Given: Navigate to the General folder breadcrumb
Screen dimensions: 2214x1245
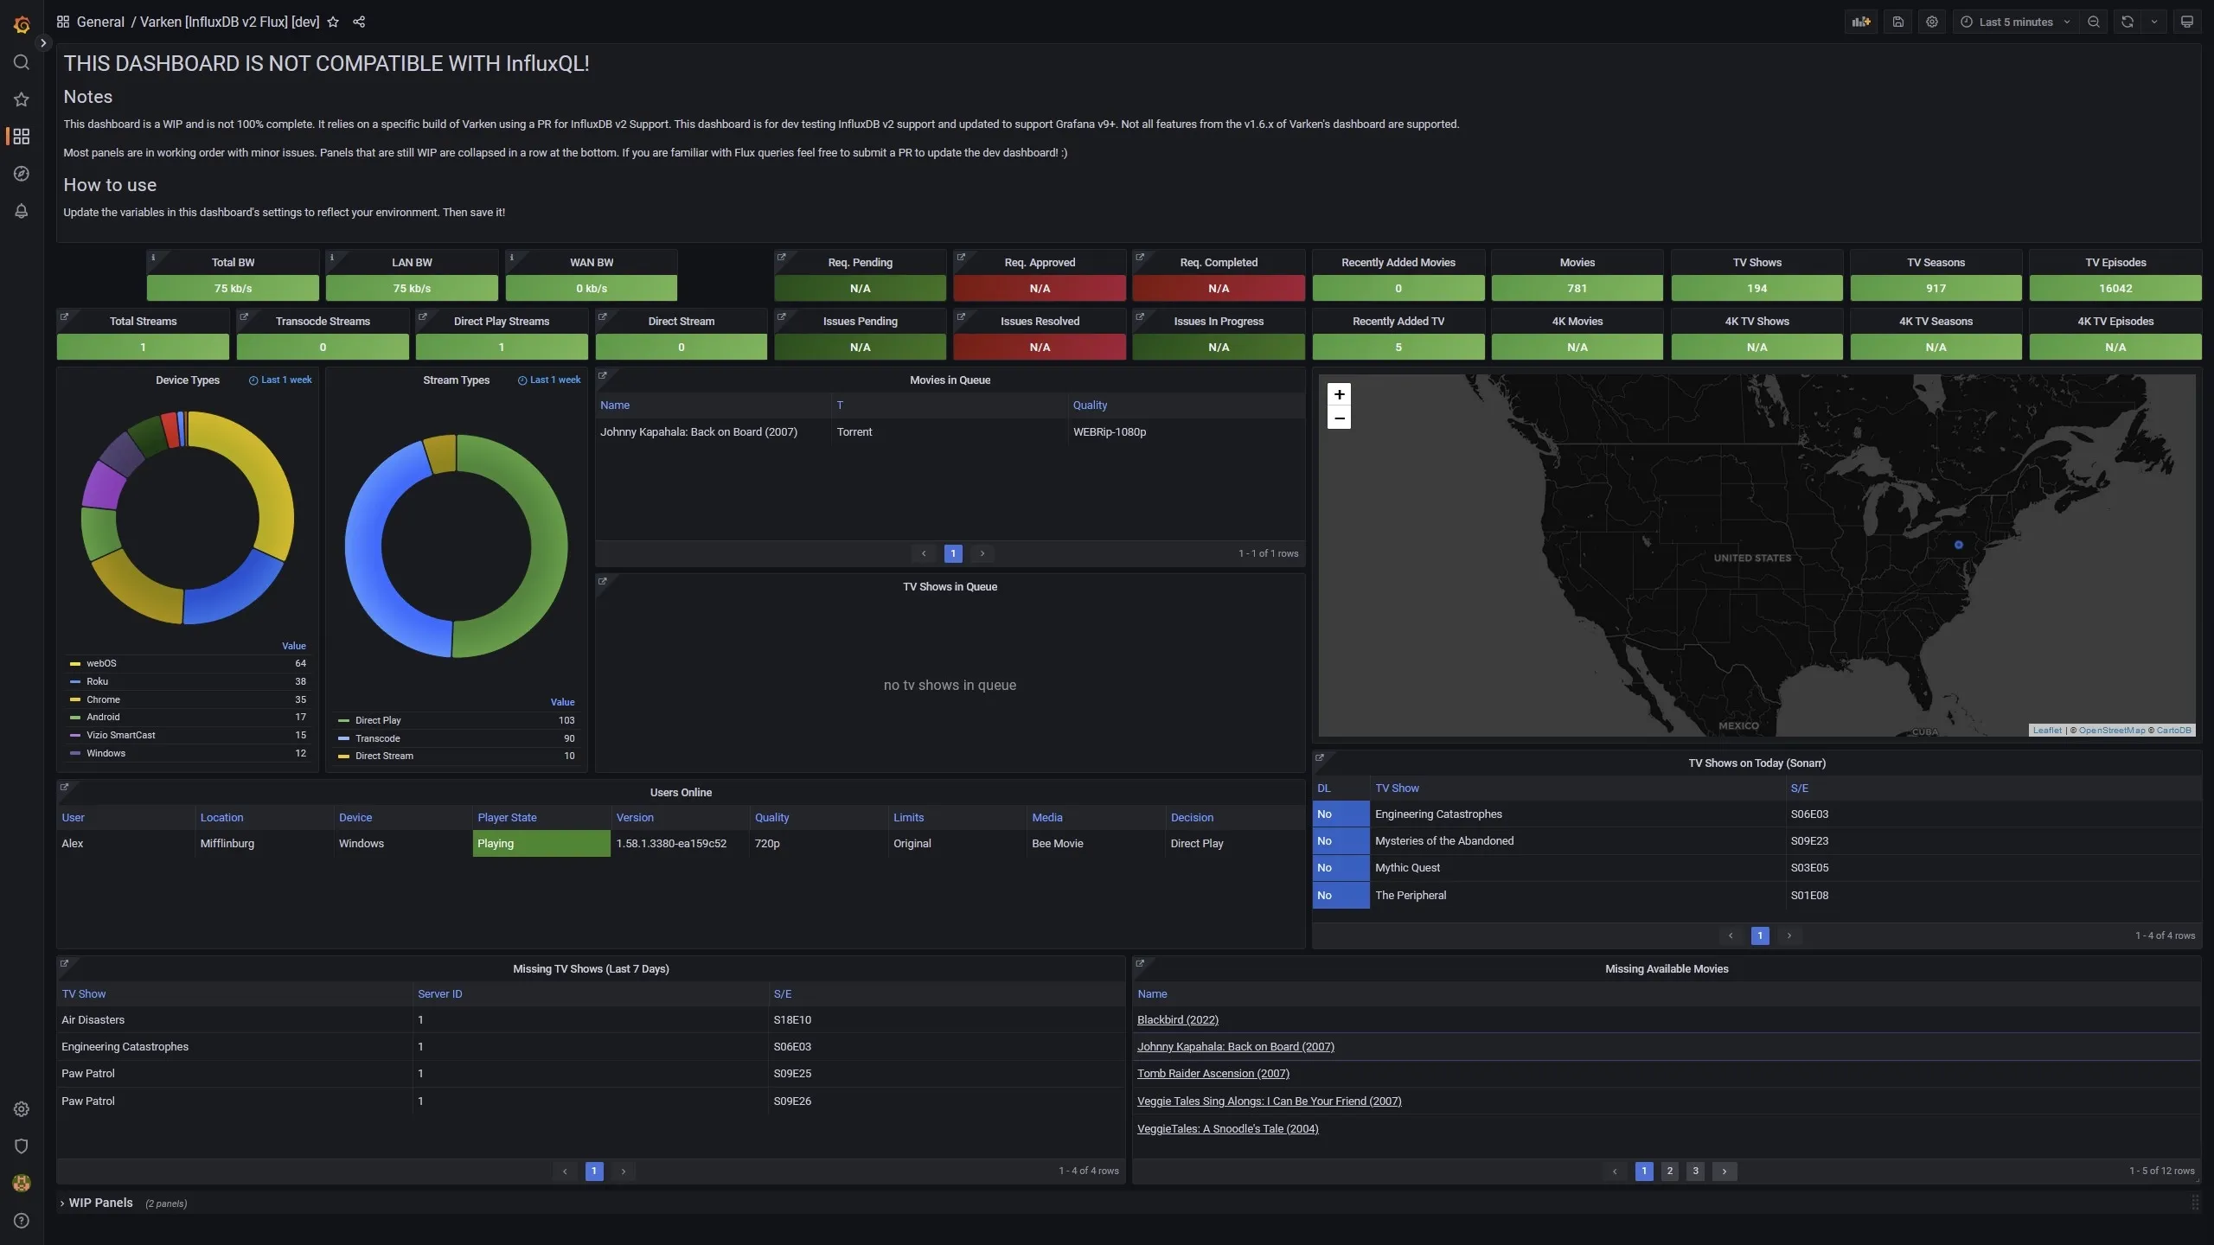Looking at the screenshot, I should [100, 22].
